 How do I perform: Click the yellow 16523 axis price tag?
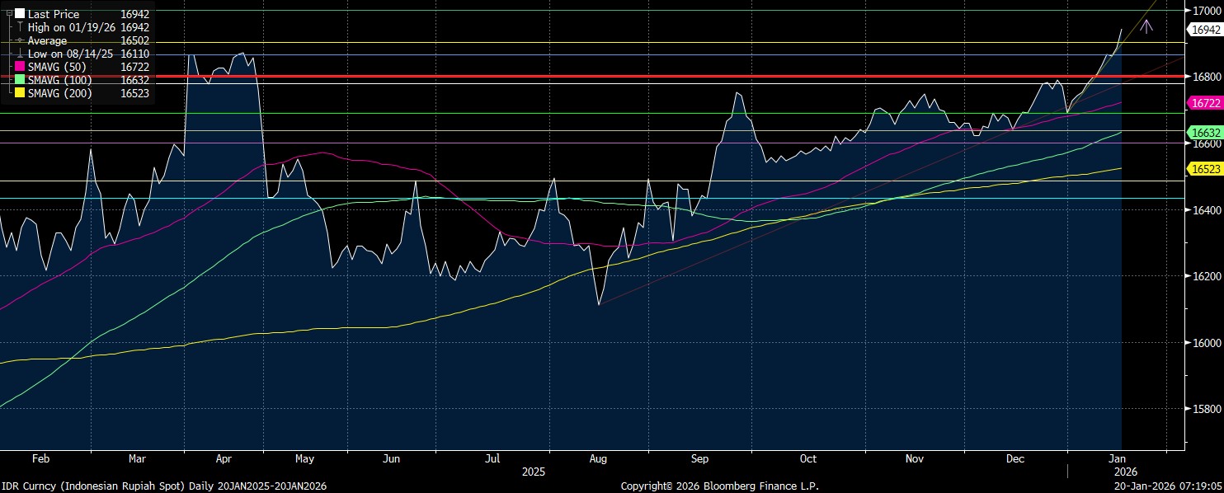1205,168
